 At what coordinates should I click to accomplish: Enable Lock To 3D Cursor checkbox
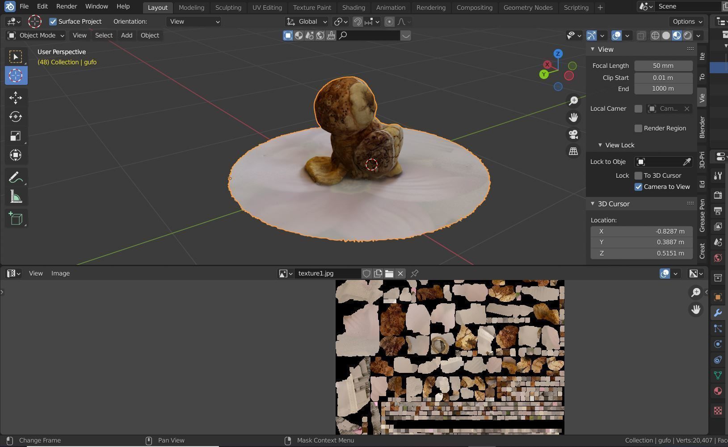point(638,175)
